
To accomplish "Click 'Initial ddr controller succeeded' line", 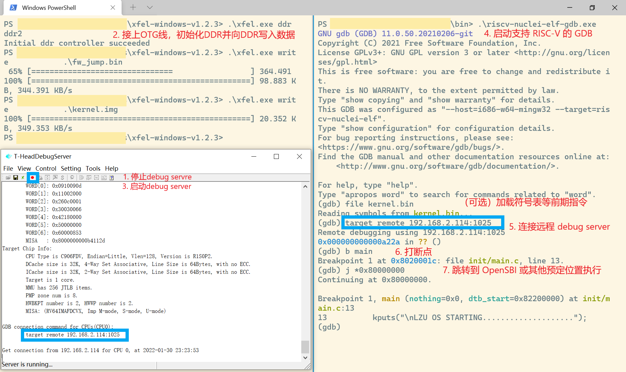I will tap(77, 43).
